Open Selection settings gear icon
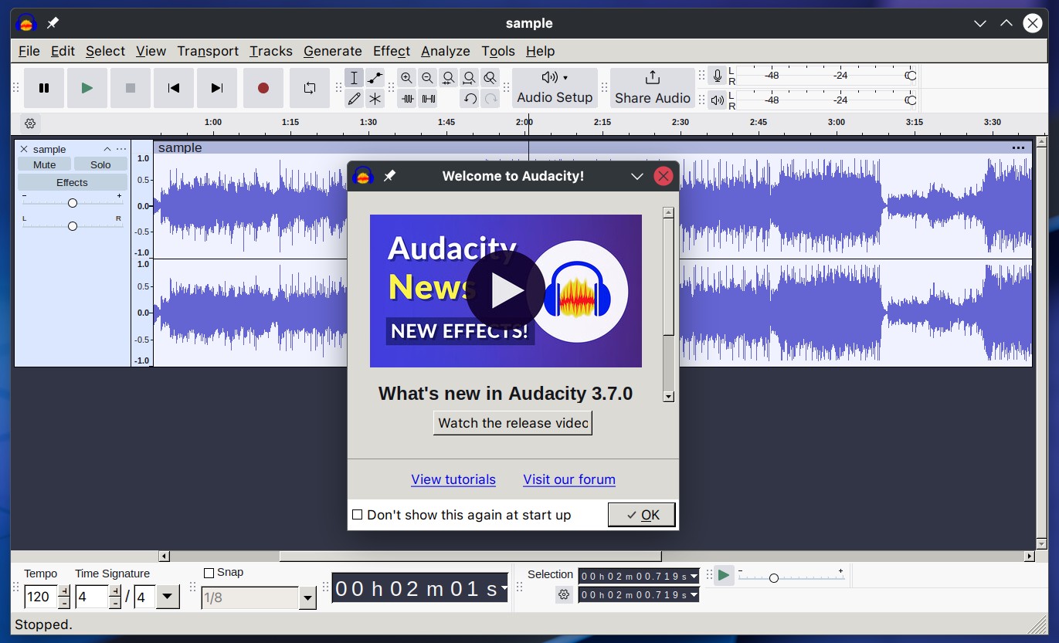Screen dimensions: 1059x643 pos(564,594)
